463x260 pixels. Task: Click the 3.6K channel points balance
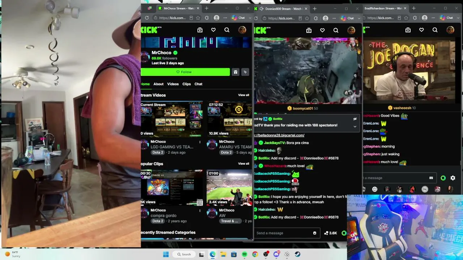pos(331,233)
